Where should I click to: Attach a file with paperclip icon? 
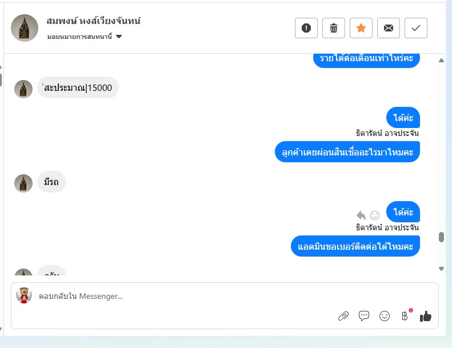tap(343, 316)
